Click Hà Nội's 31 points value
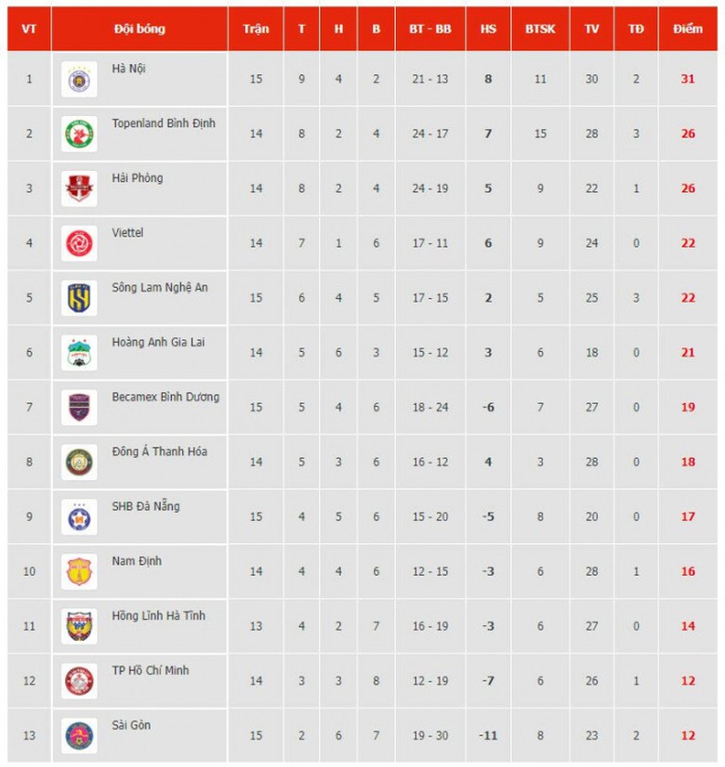 (x=688, y=79)
